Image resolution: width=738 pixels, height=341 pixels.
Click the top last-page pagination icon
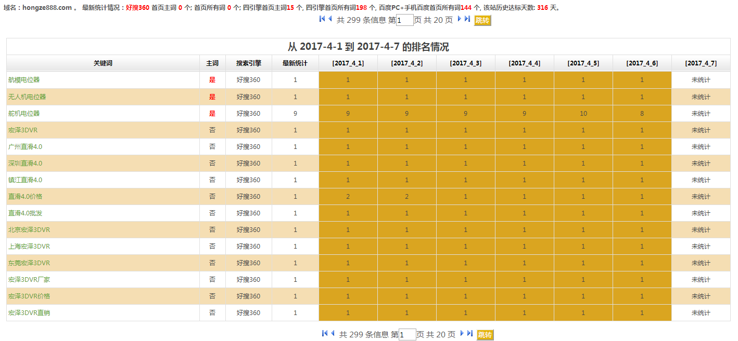[x=467, y=19]
